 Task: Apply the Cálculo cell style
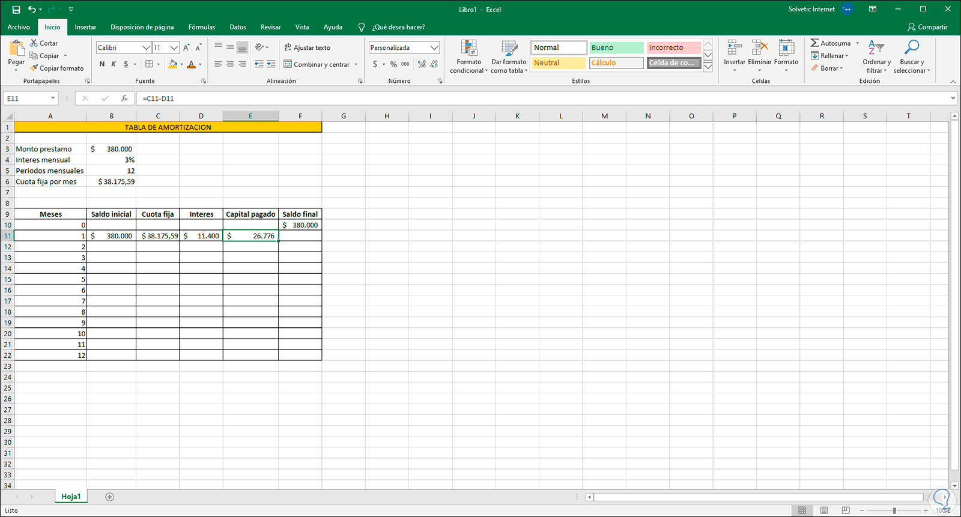(616, 62)
